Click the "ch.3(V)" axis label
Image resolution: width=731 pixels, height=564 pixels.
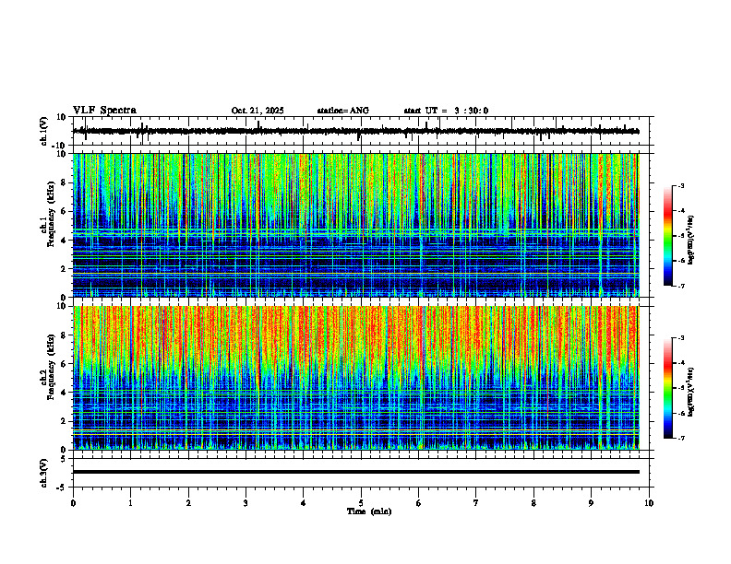click(44, 473)
